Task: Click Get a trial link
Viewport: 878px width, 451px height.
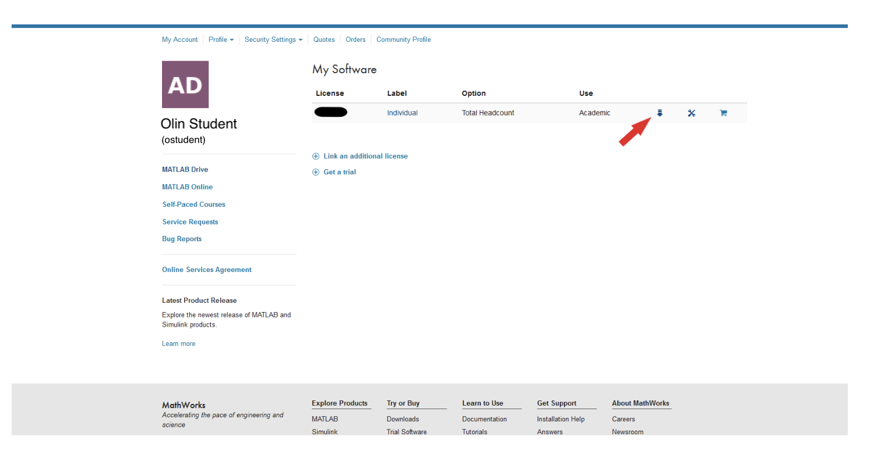Action: point(340,172)
